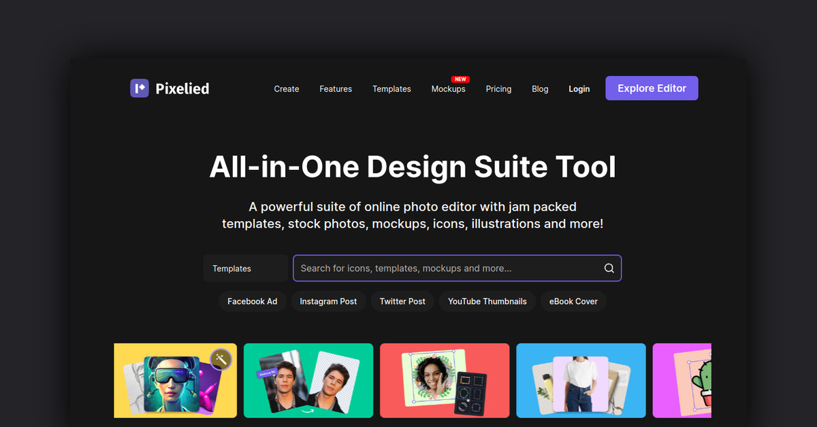Open the mockup card showing a white t-shirt

581,381
